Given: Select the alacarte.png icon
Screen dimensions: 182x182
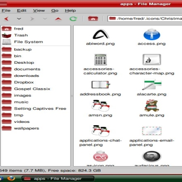Looking at the screenshot, I should (152, 85).
